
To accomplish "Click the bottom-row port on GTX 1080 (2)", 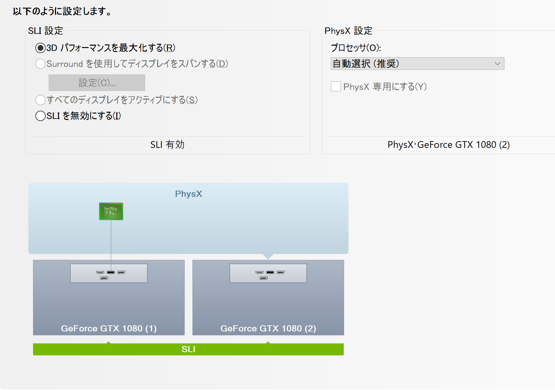I will click(263, 278).
